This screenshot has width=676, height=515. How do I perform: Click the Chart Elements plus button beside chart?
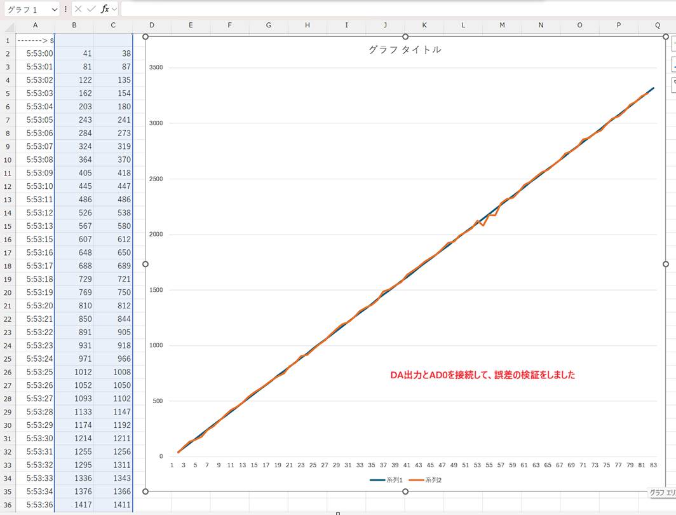pyautogui.click(x=673, y=44)
